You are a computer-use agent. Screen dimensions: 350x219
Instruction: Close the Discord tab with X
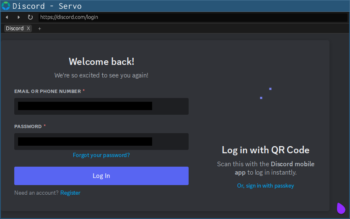coord(29,28)
